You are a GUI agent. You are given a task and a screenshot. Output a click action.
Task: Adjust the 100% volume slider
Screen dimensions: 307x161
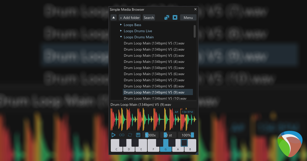[x=186, y=135]
